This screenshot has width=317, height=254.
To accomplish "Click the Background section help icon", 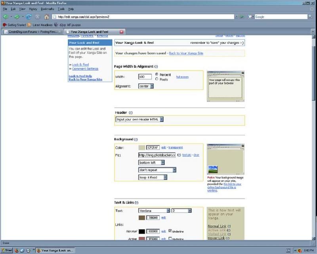I will click(136, 139).
